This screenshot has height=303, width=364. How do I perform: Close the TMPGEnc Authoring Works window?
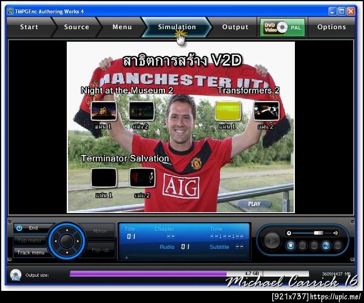click(x=351, y=11)
